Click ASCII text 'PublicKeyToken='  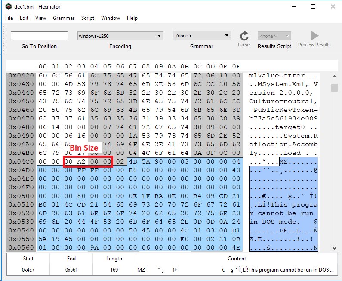pos(286,110)
